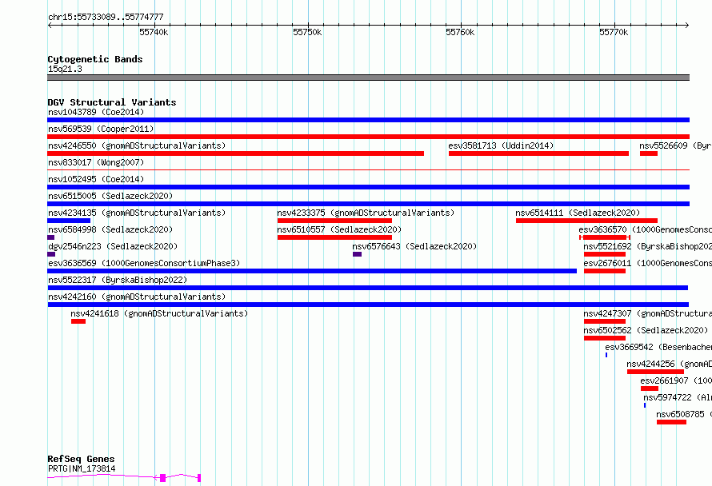Open nsv4234135 gnomAD variant label

pyautogui.click(x=137, y=213)
